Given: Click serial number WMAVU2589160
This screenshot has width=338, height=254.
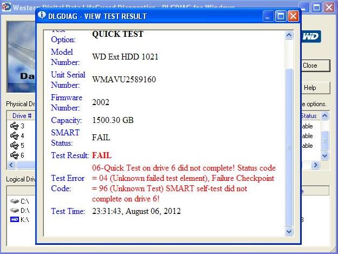Looking at the screenshot, I should click(x=124, y=80).
